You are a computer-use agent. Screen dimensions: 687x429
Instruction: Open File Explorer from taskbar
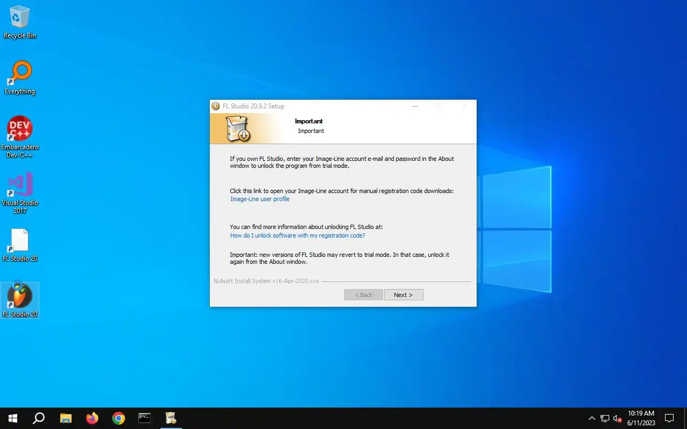pyautogui.click(x=65, y=418)
